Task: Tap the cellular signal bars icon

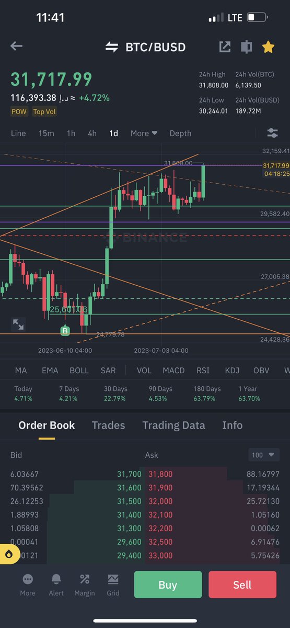Action: click(x=216, y=18)
